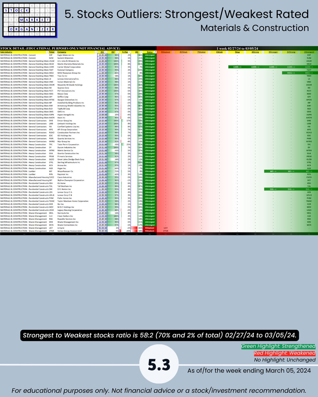The width and height of the screenshot is (318, 397).
Task: Select the Eagle Materials Inc company cell
Action: coord(77,55)
